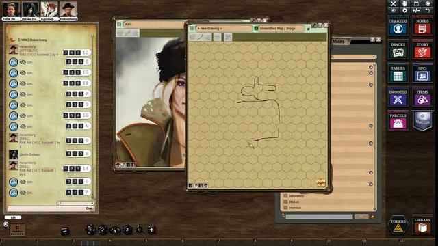Switch to the Unidentified Map / Image tab
This screenshot has height=246, width=438.
(x=281, y=29)
